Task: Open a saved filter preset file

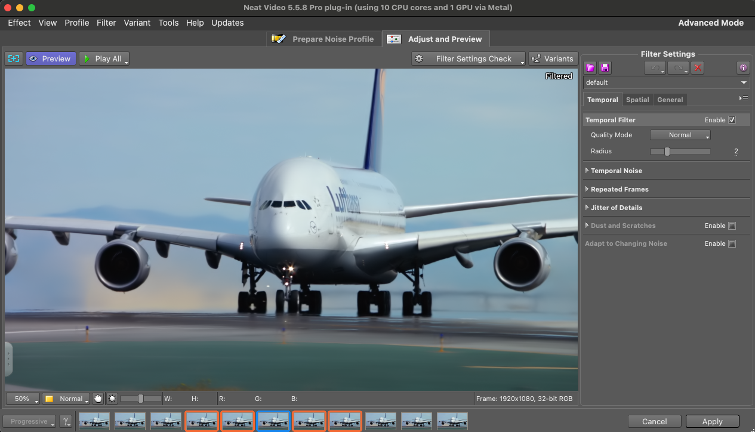Action: tap(590, 67)
